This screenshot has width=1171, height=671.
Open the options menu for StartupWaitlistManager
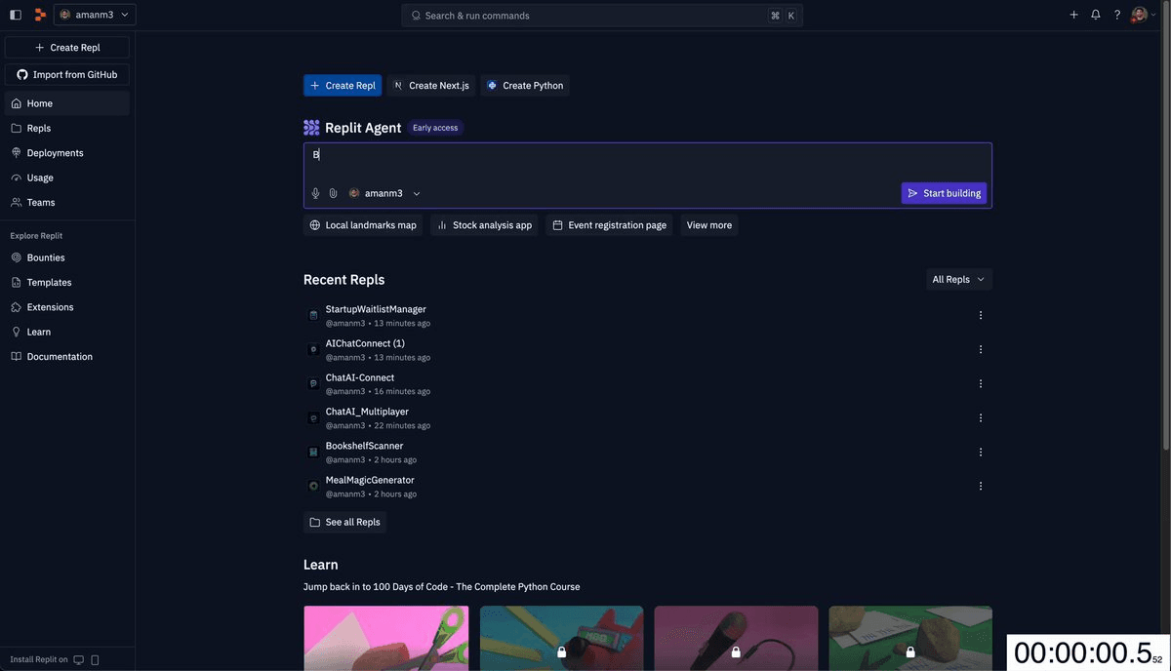coord(980,314)
